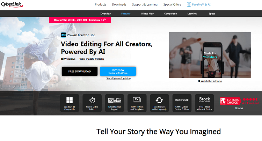Click the CyberLink logo
The width and height of the screenshot is (262, 141).
click(12, 4)
